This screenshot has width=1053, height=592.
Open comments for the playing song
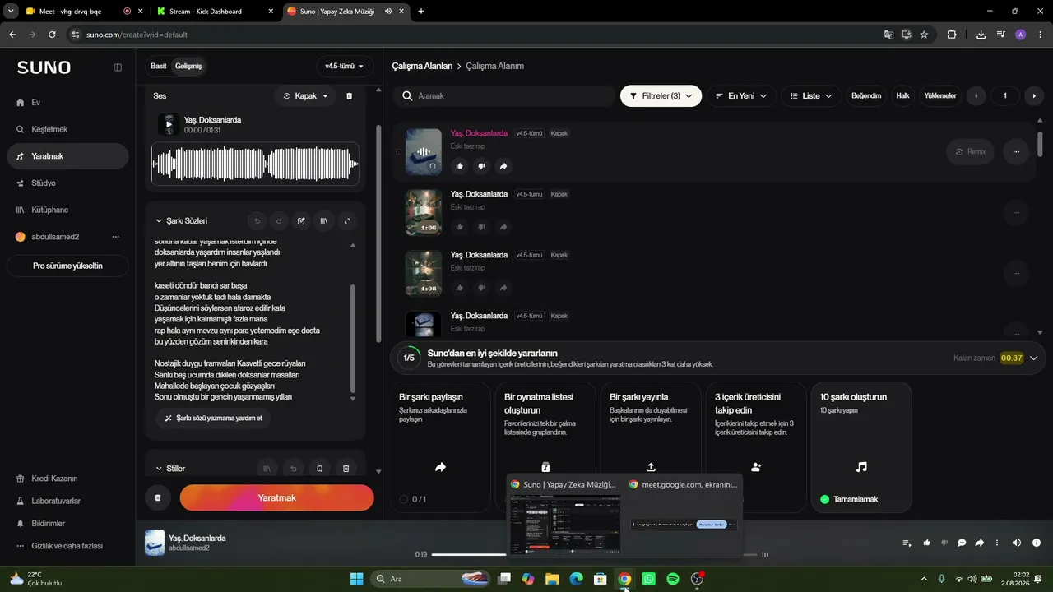coord(962,543)
